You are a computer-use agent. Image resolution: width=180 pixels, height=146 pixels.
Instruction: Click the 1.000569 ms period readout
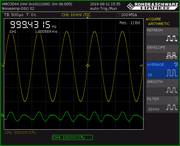pos(46,32)
